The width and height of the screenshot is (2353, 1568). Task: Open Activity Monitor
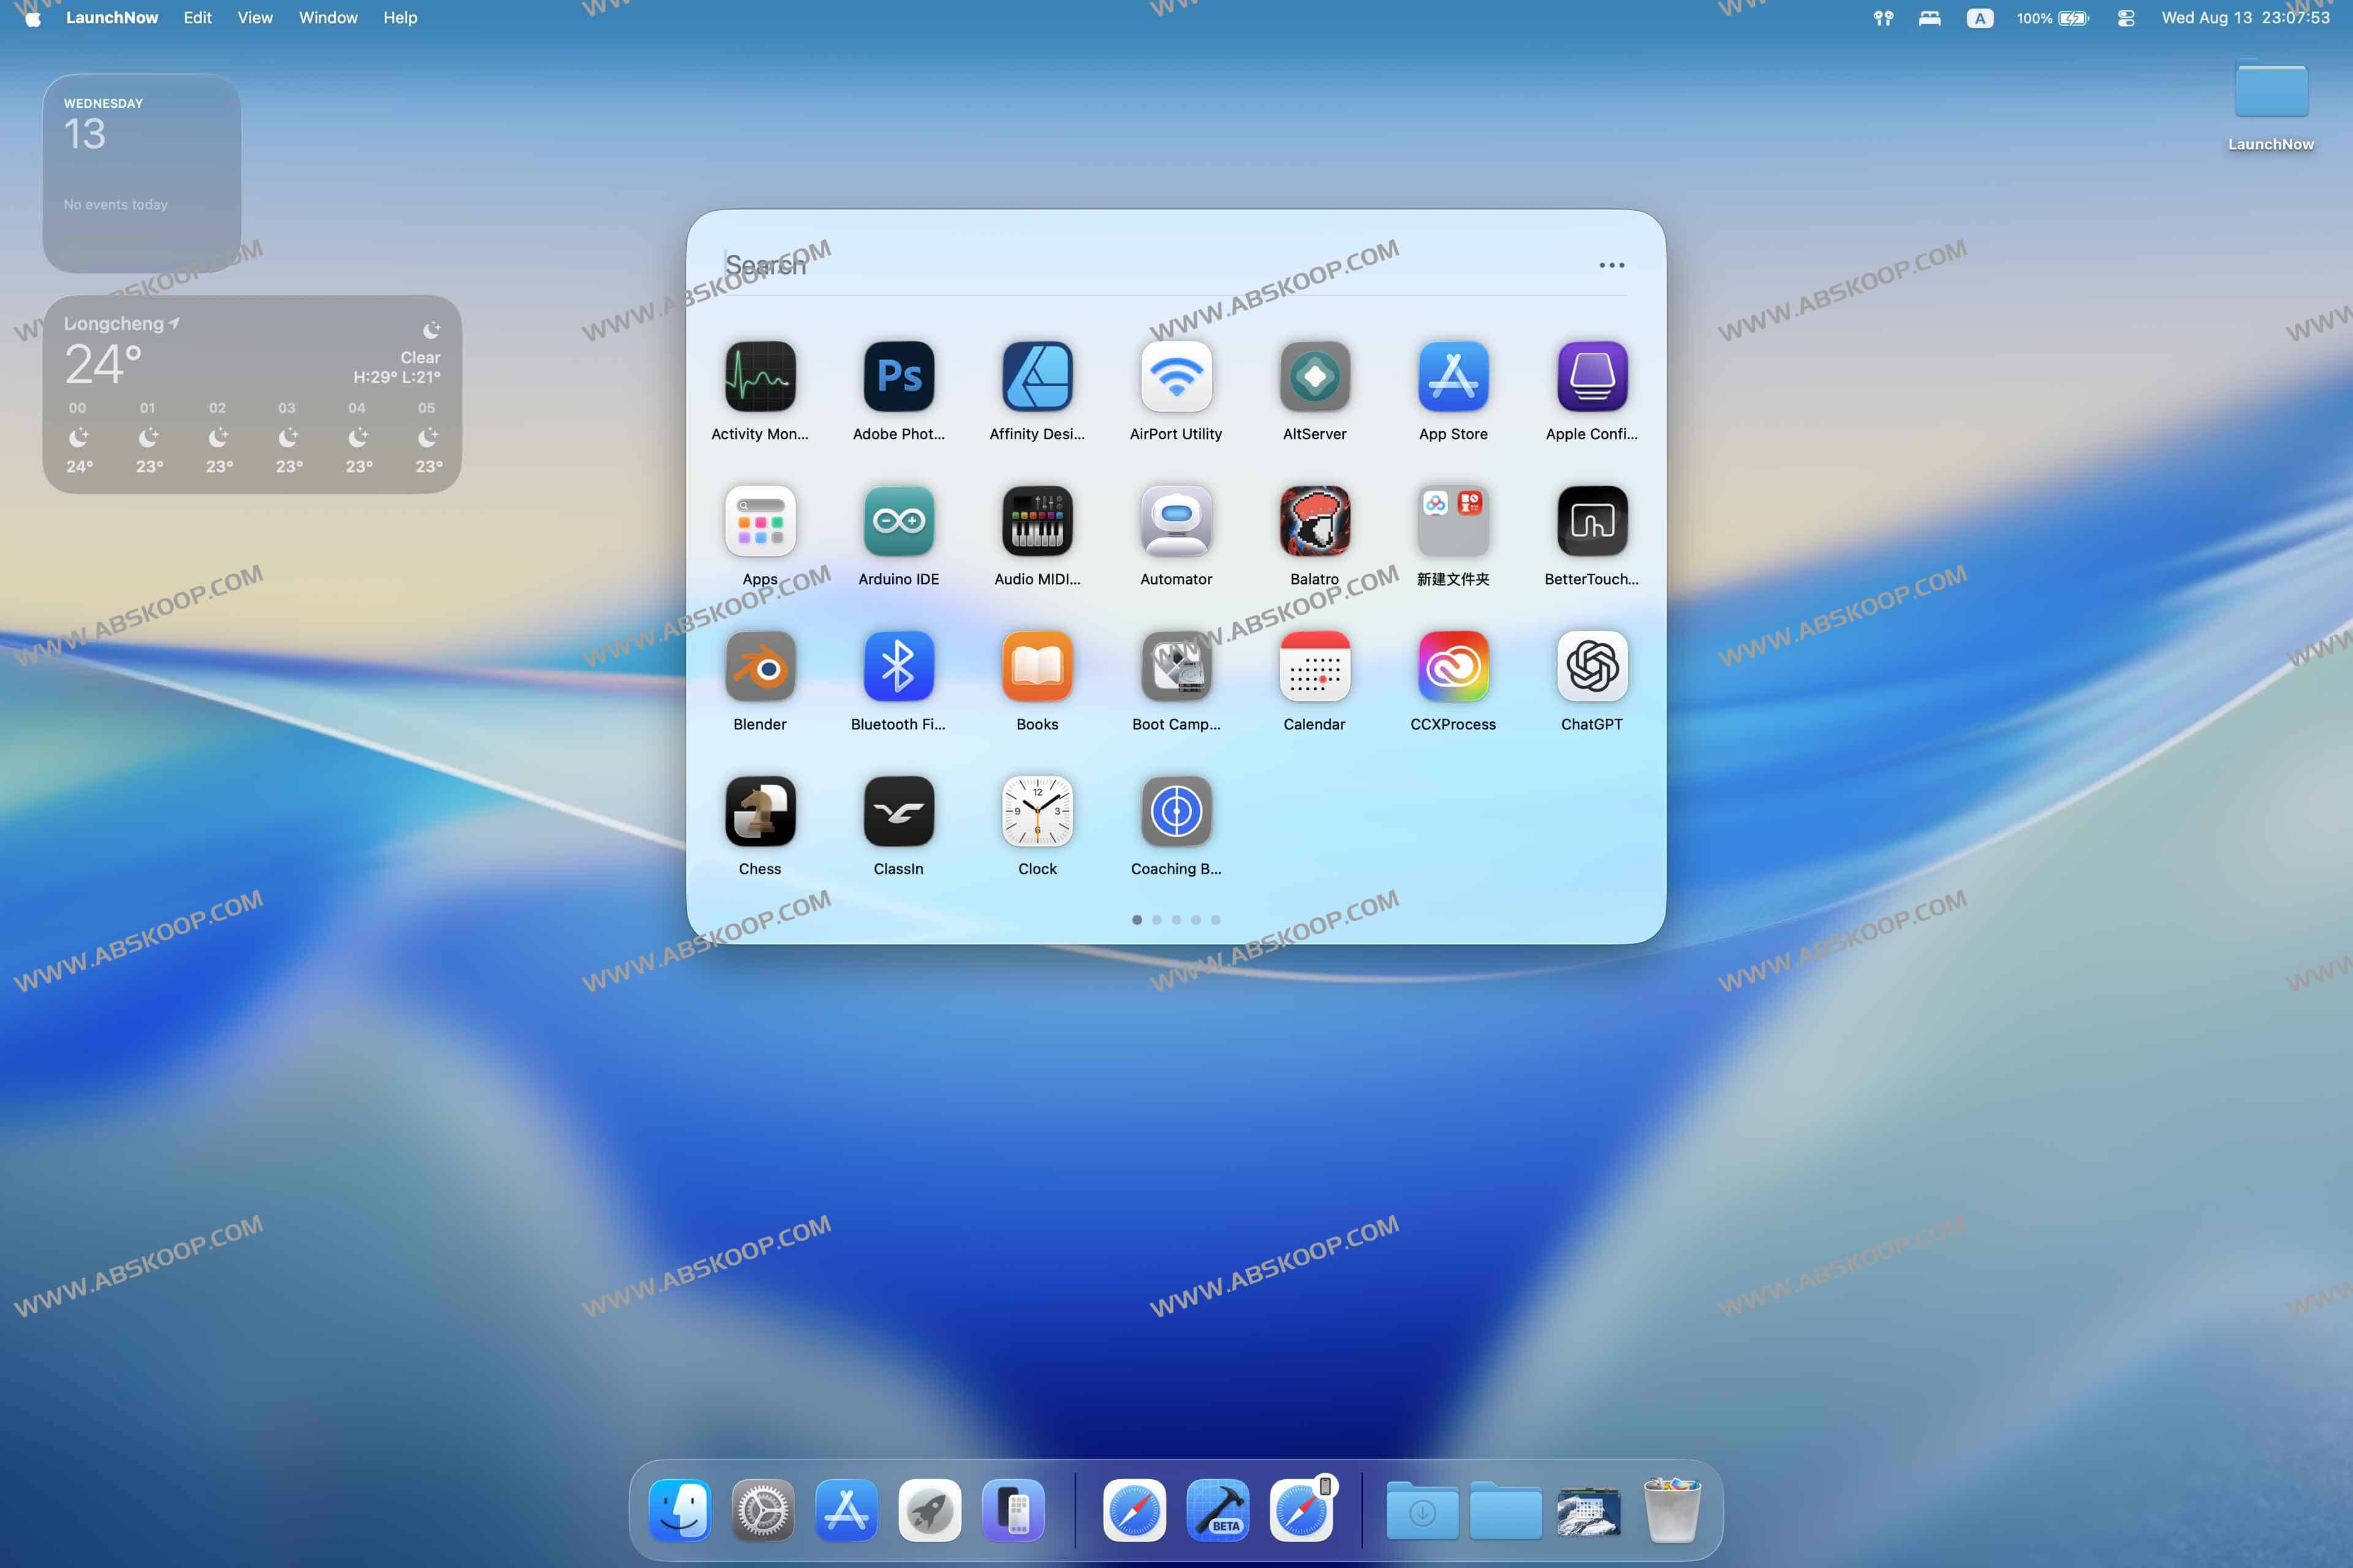point(759,377)
